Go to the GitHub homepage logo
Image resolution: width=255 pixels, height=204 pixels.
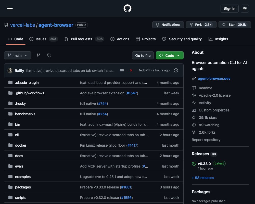pos(127,8)
